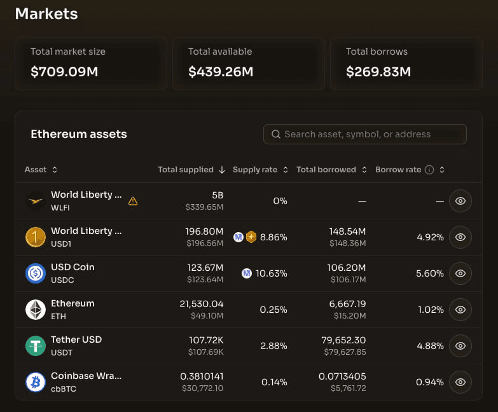Click the blue M badge beside 10.63%
Image resolution: width=498 pixels, height=412 pixels.
point(247,273)
